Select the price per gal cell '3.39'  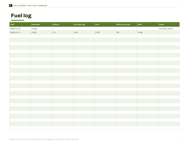84,32
